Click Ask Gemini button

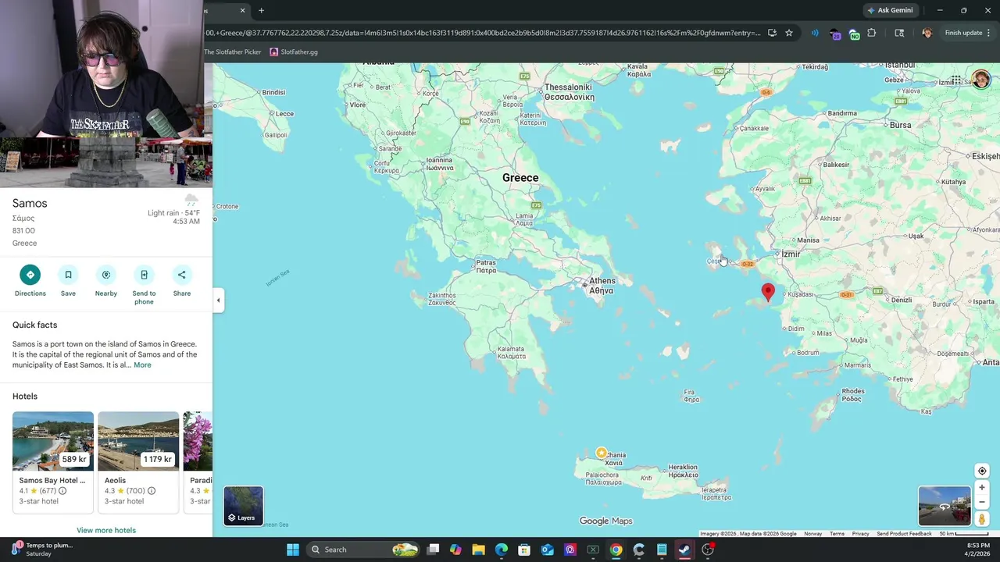[891, 10]
